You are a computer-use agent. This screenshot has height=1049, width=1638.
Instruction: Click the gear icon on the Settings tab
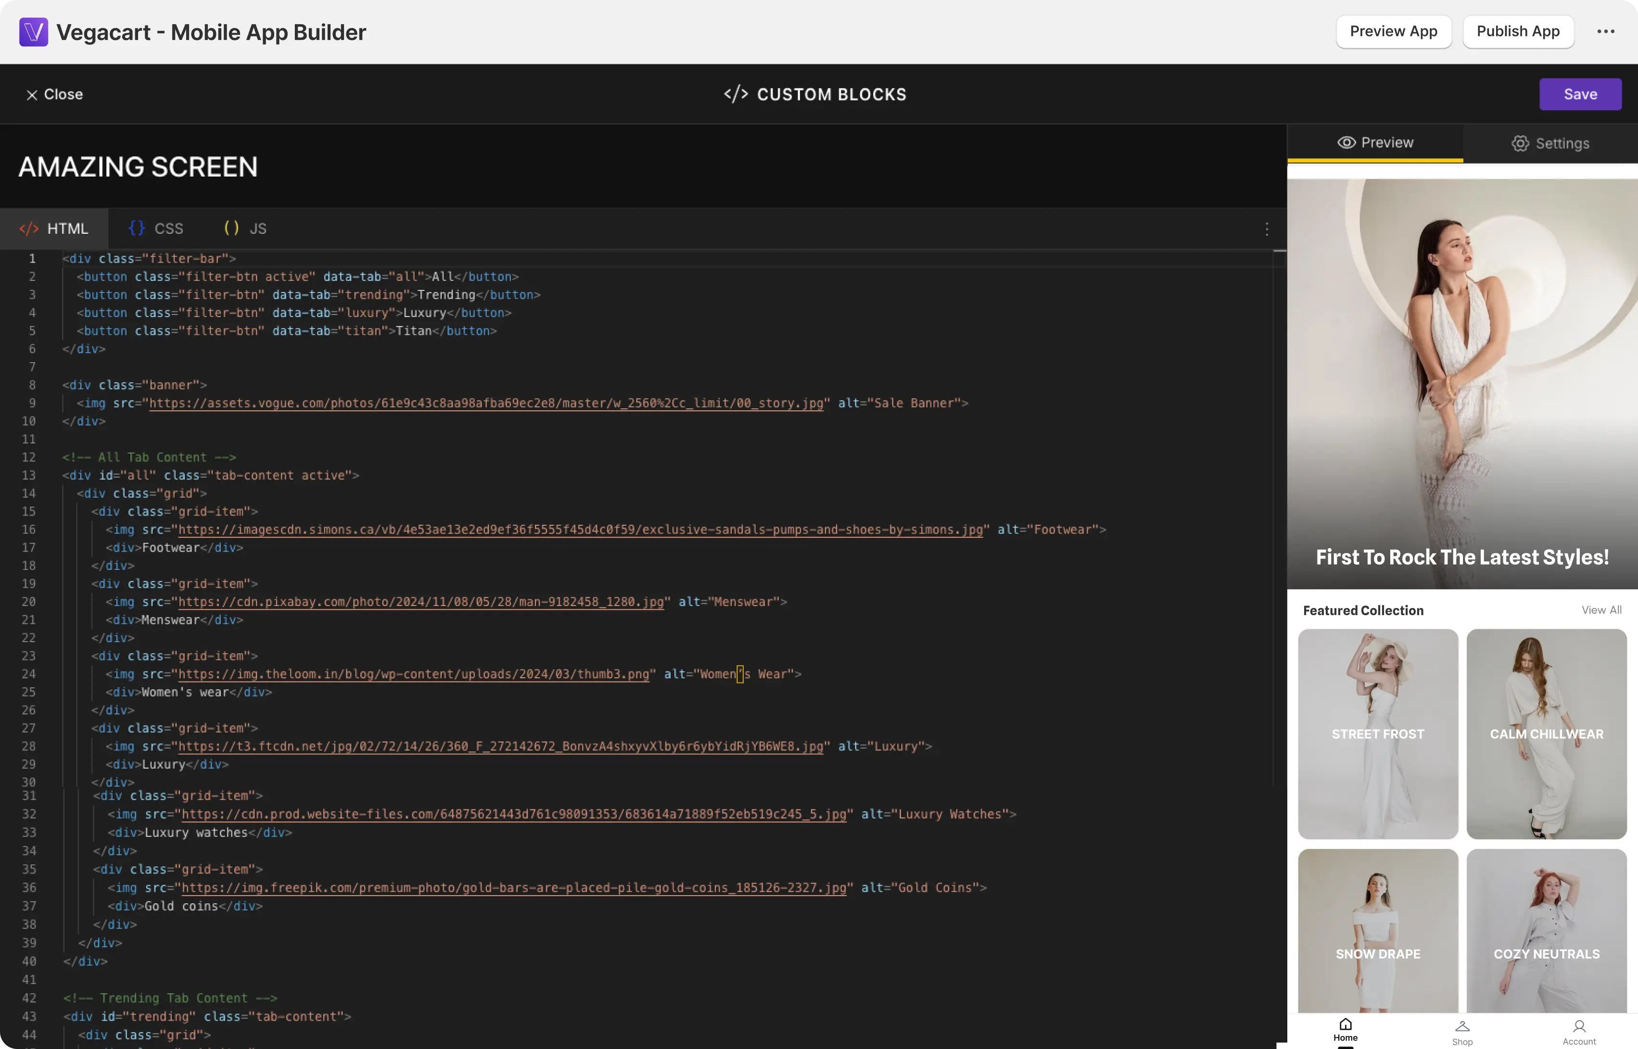pyautogui.click(x=1521, y=143)
